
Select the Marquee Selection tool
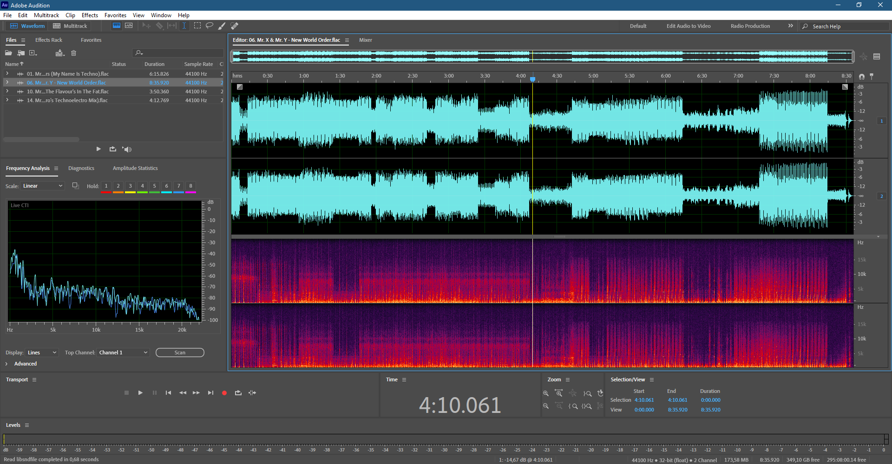pyautogui.click(x=197, y=26)
